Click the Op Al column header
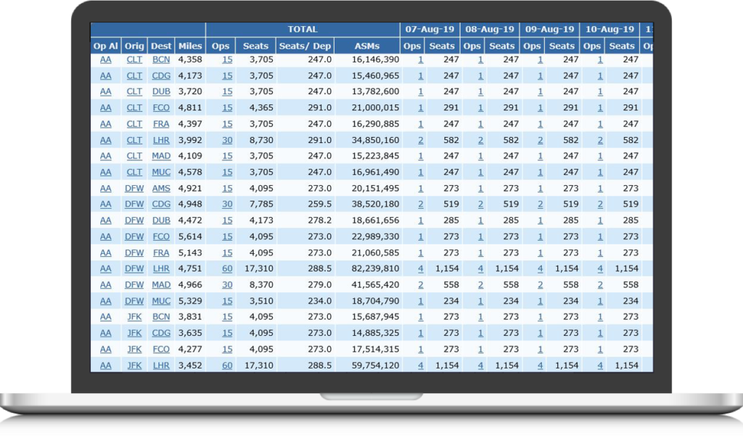This screenshot has width=743, height=436. (105, 46)
